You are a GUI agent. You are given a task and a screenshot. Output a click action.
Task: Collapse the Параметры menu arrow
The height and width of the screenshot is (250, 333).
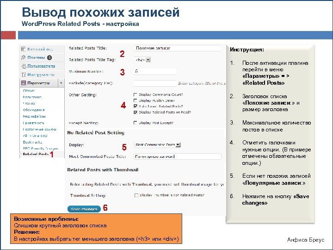61,83
